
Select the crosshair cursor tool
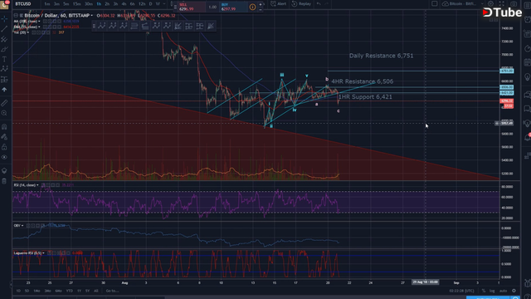point(4,19)
